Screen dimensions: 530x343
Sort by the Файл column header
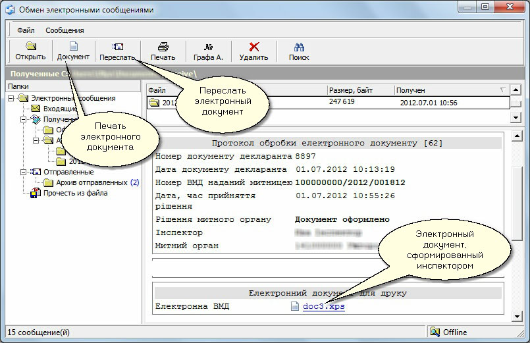tap(237, 90)
